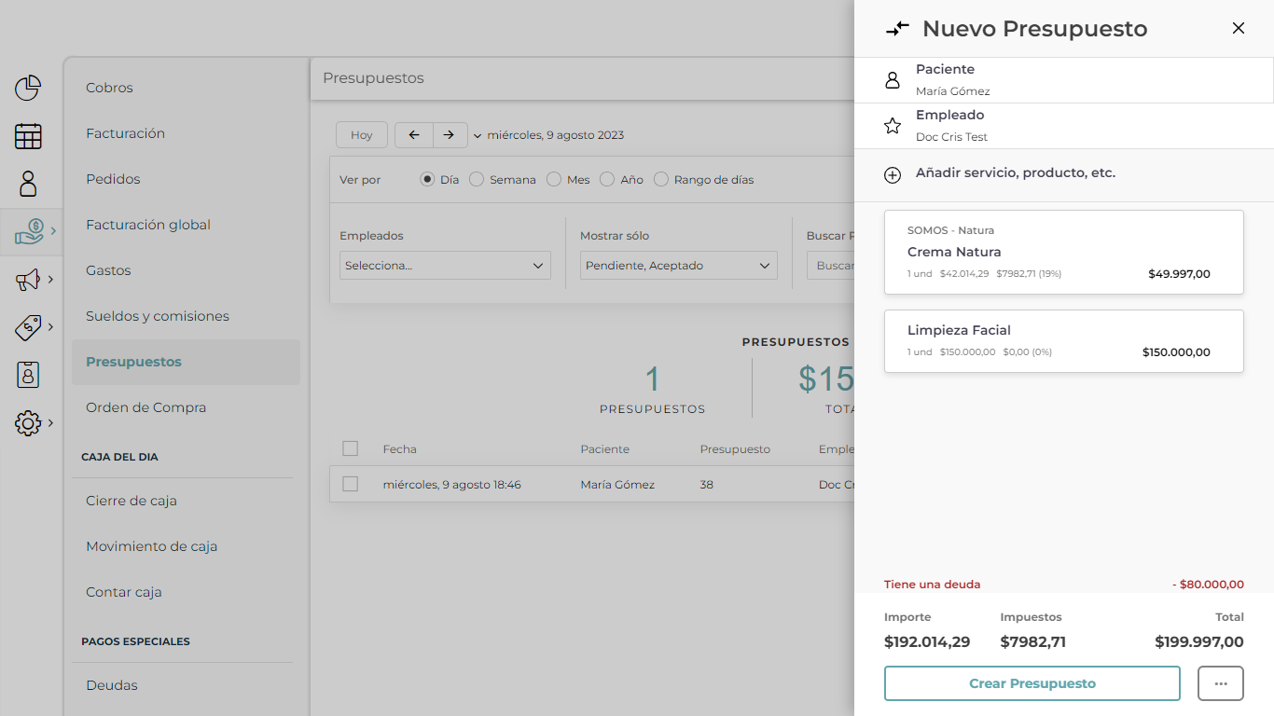Expand the chevron next to sales icon
Screen dimensions: 1274x716
(53, 230)
